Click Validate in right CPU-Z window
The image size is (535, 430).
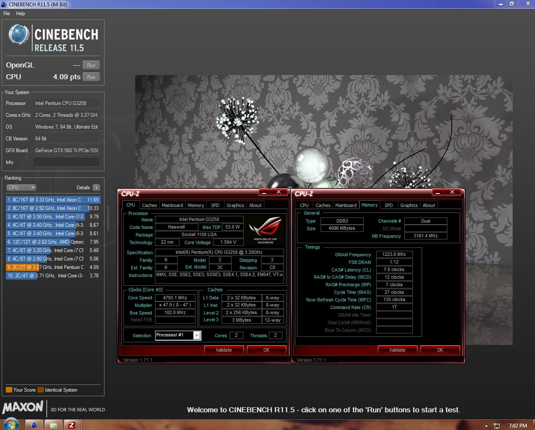[397, 350]
